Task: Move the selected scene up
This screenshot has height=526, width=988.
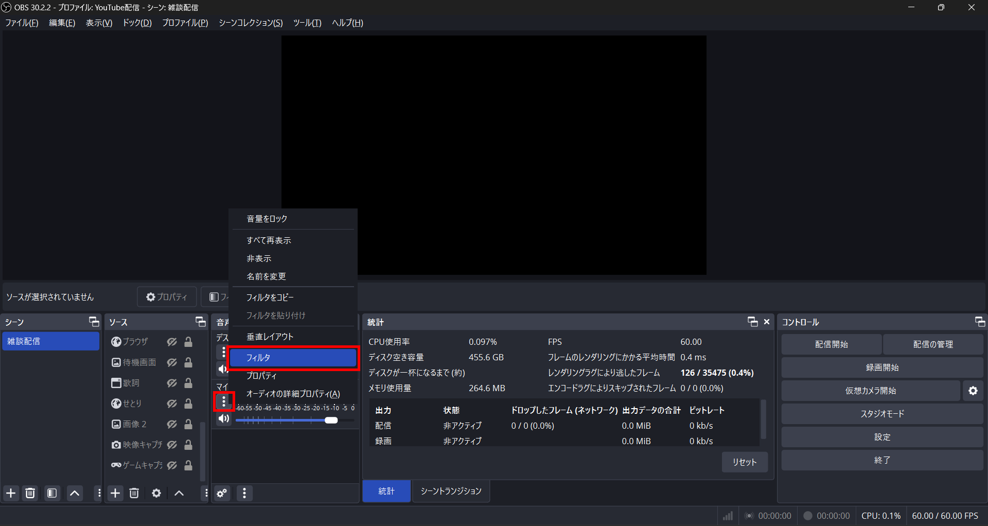Action: (75, 493)
